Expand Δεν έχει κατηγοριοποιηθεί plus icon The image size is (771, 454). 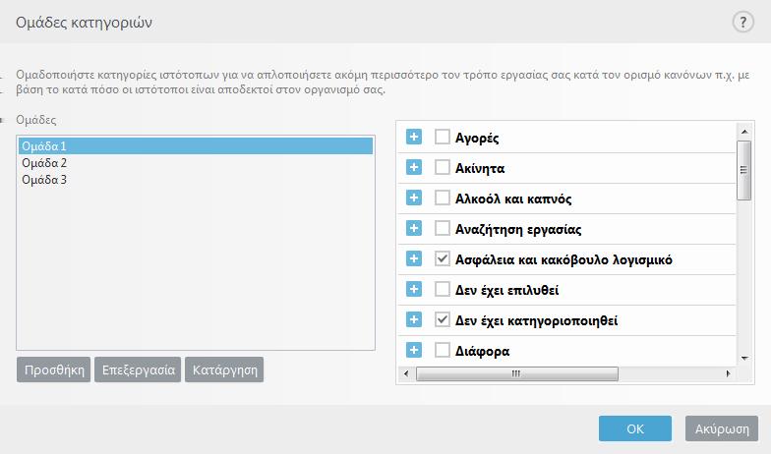click(x=413, y=319)
